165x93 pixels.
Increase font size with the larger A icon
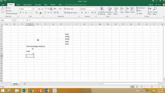pos(39,9)
